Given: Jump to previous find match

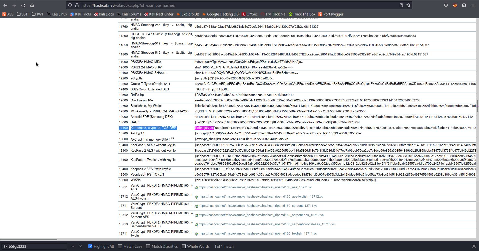Looking at the screenshot, I should coord(73,247).
